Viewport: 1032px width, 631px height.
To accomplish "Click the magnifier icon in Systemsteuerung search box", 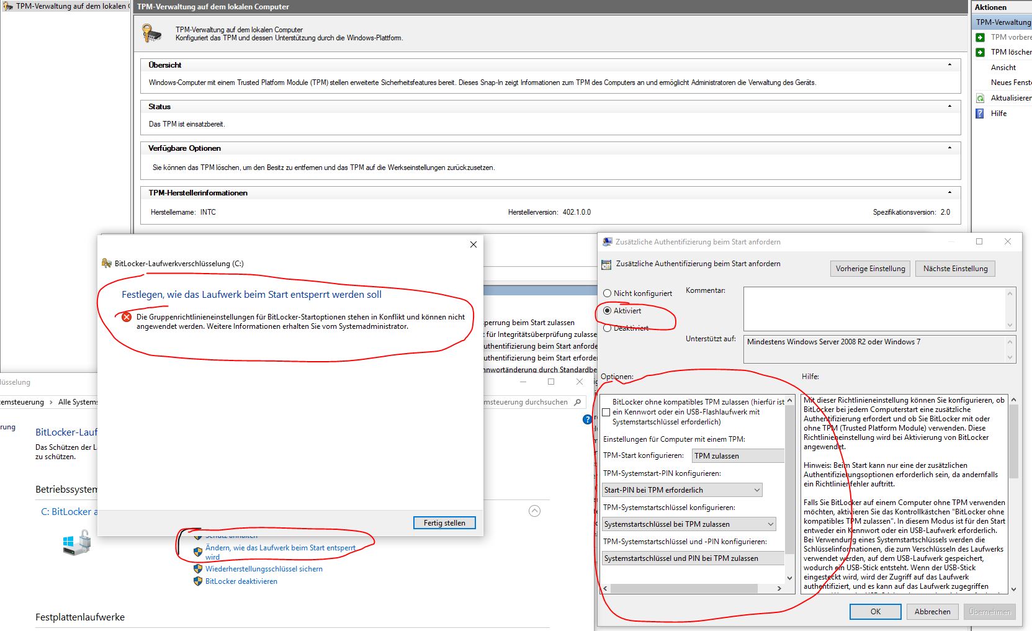I will (x=578, y=402).
